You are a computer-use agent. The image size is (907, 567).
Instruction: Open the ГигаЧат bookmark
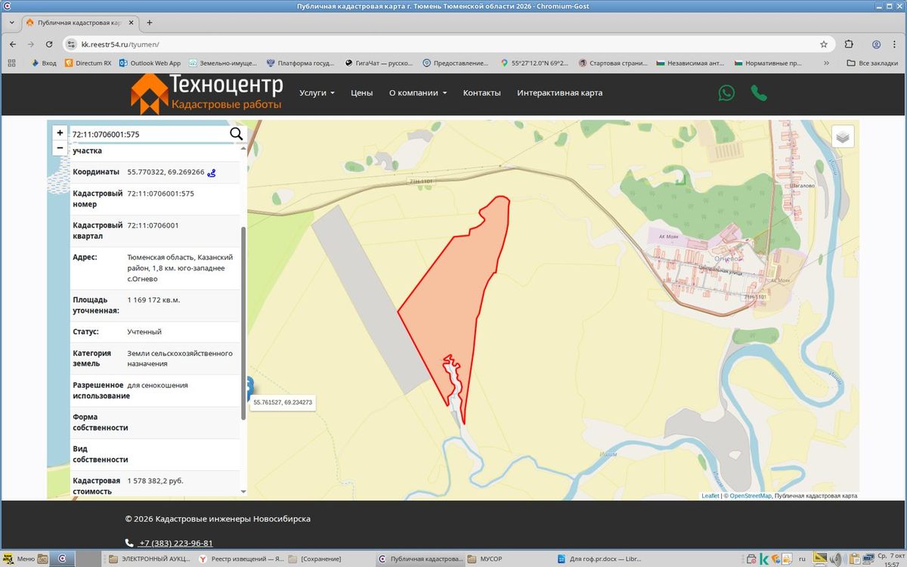point(377,63)
